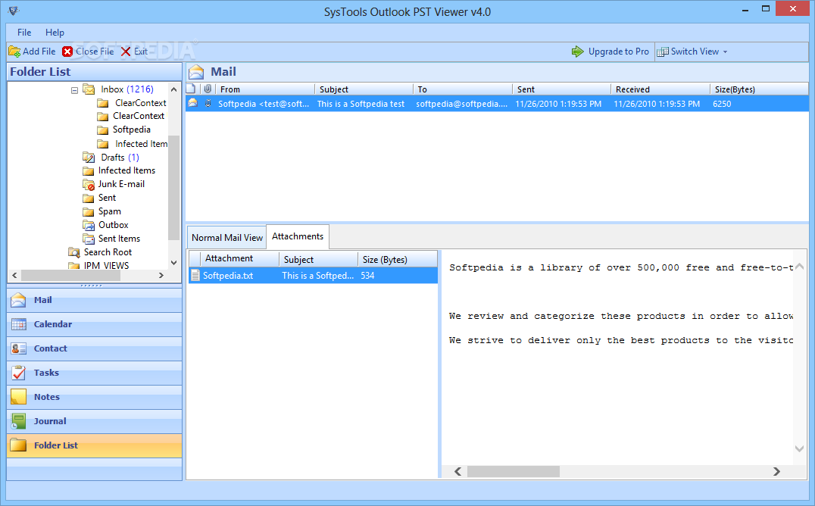Click the Attachment column header in attachments list
This screenshot has width=815, height=506.
click(240, 258)
